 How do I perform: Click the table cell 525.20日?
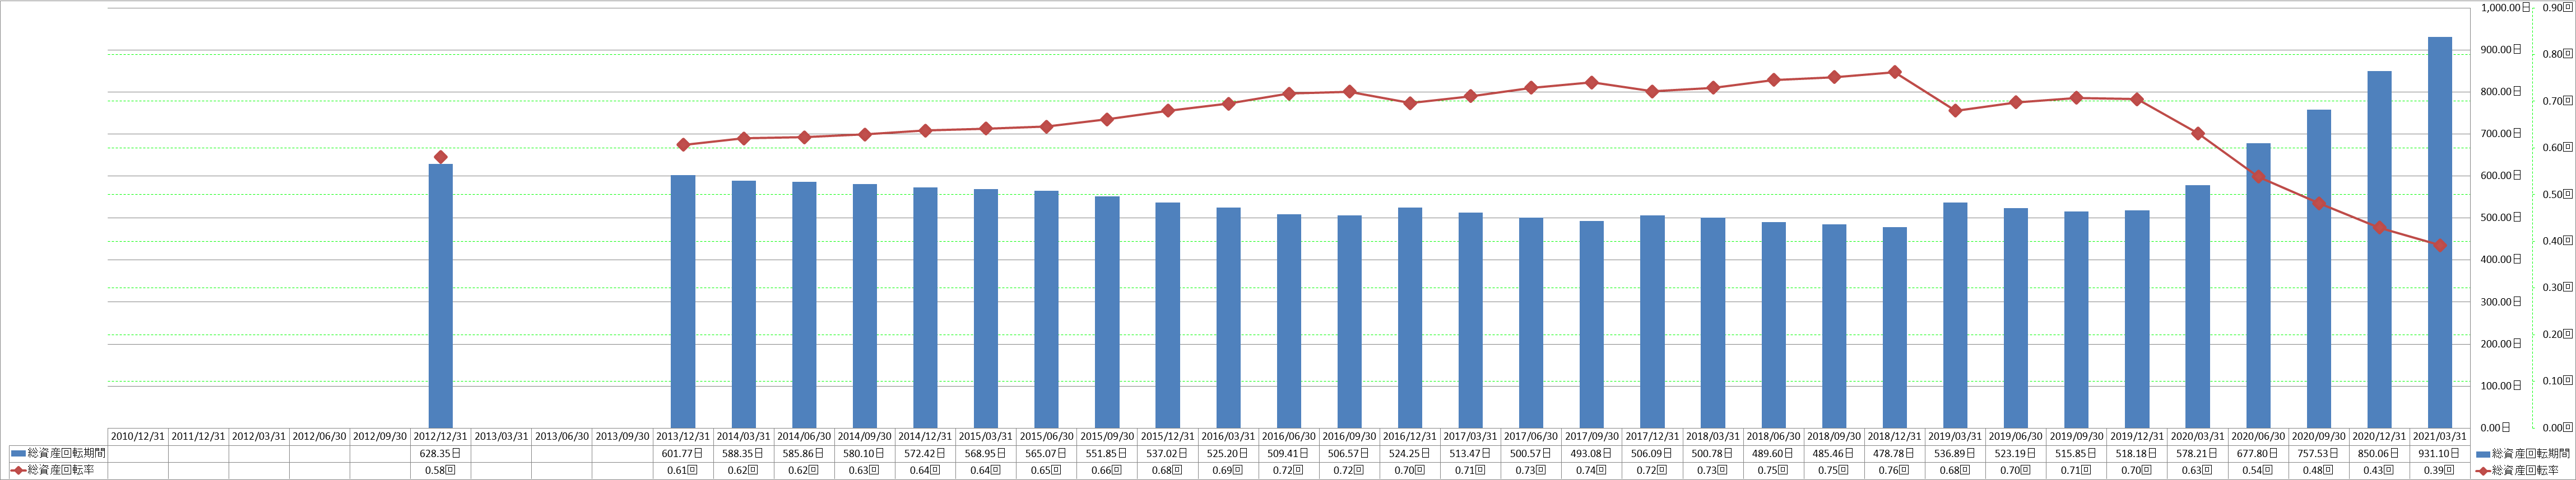[x=1228, y=453]
